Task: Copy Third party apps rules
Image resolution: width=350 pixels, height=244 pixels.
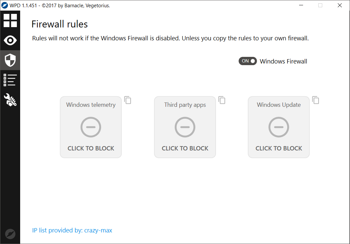Action: (x=222, y=100)
